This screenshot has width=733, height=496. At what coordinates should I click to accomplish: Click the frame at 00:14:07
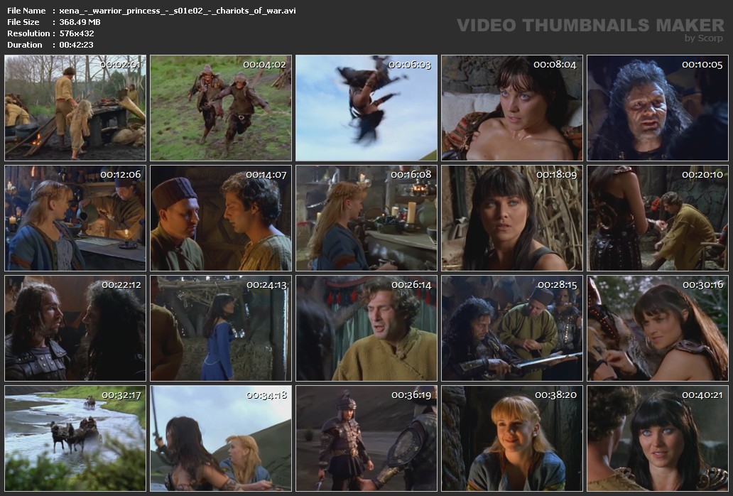(x=221, y=218)
